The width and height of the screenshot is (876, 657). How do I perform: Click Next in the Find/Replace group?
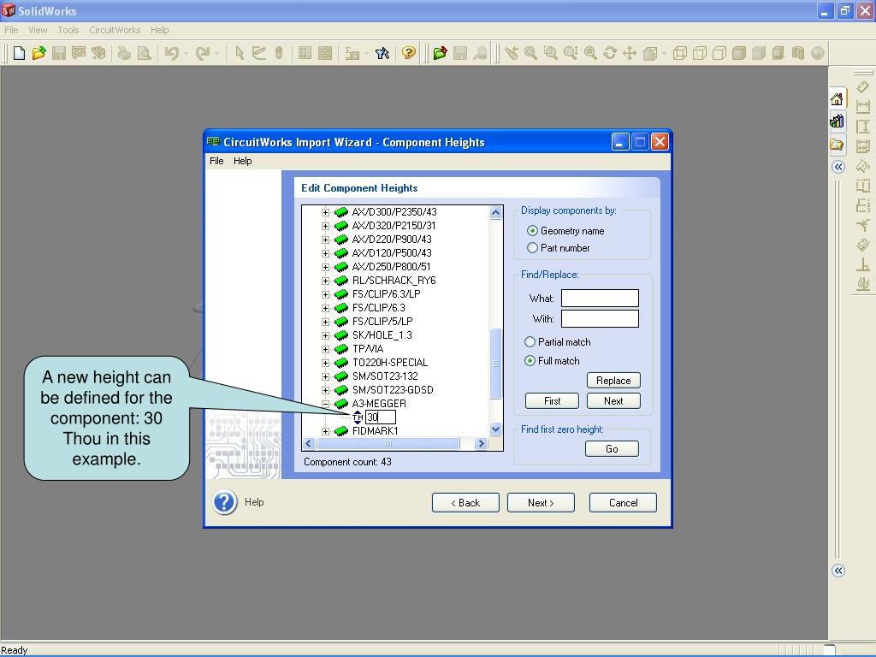613,401
